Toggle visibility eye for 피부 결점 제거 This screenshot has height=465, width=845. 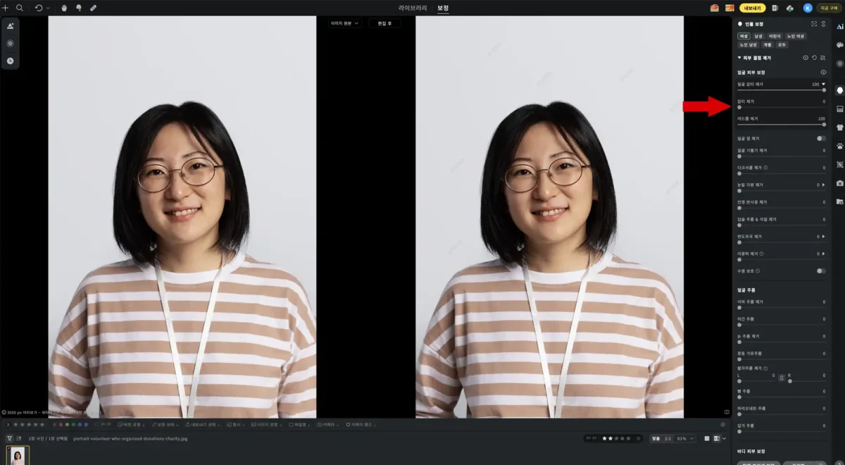click(x=806, y=58)
